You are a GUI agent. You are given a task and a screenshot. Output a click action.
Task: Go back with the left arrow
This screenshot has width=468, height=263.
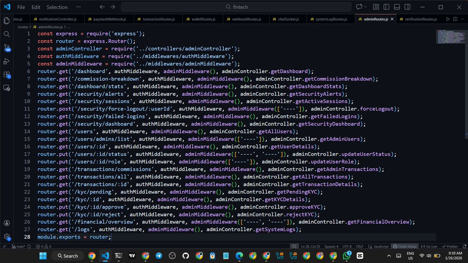pyautogui.click(x=102, y=7)
